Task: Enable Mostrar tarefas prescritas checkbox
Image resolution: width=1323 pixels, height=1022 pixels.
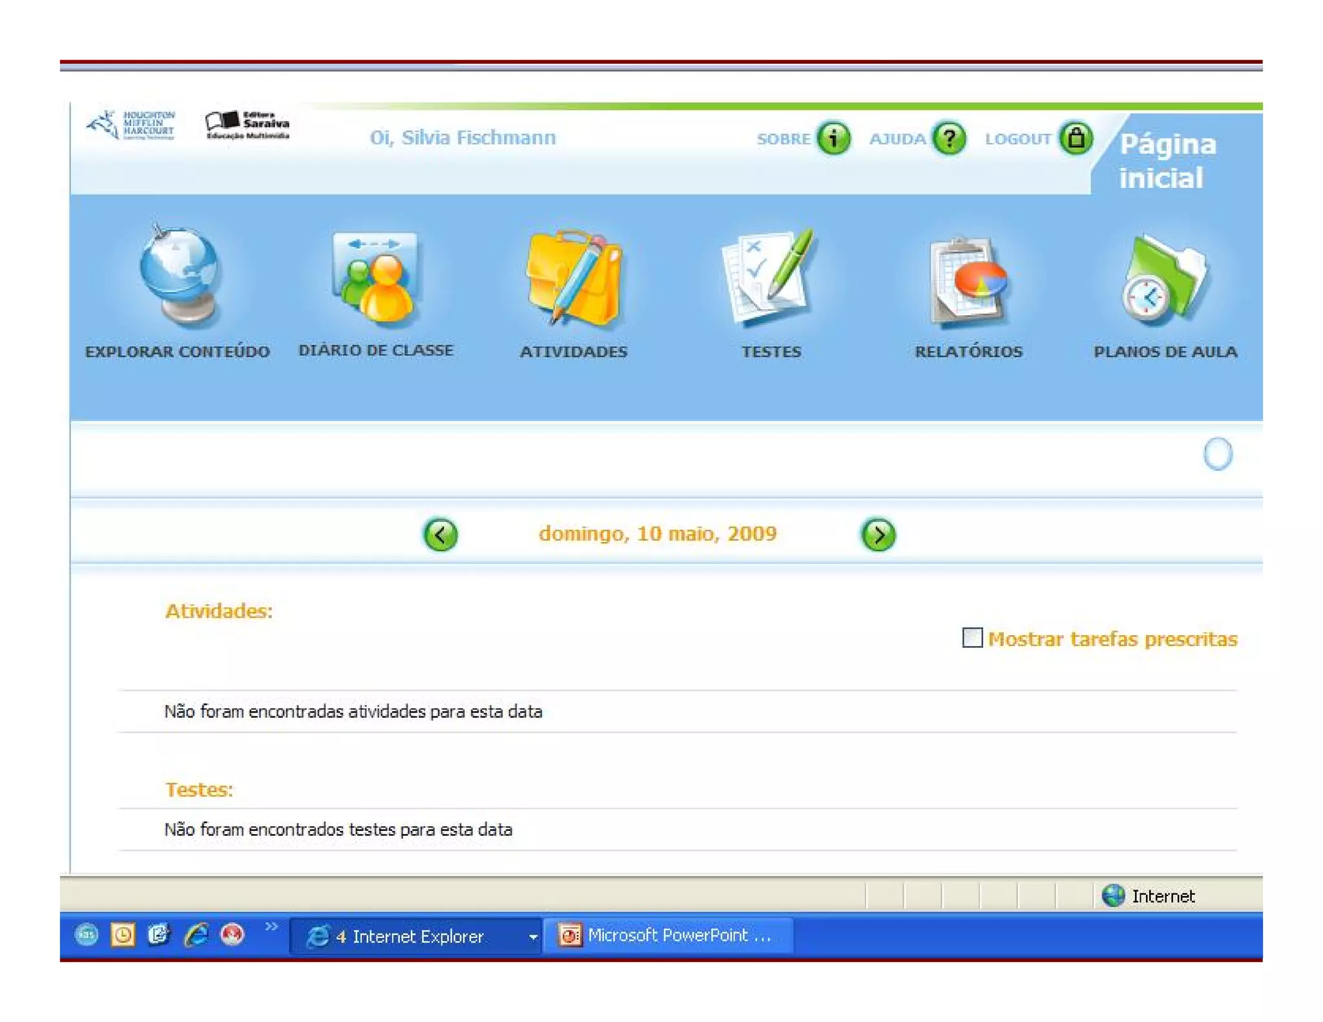Action: pos(972,638)
